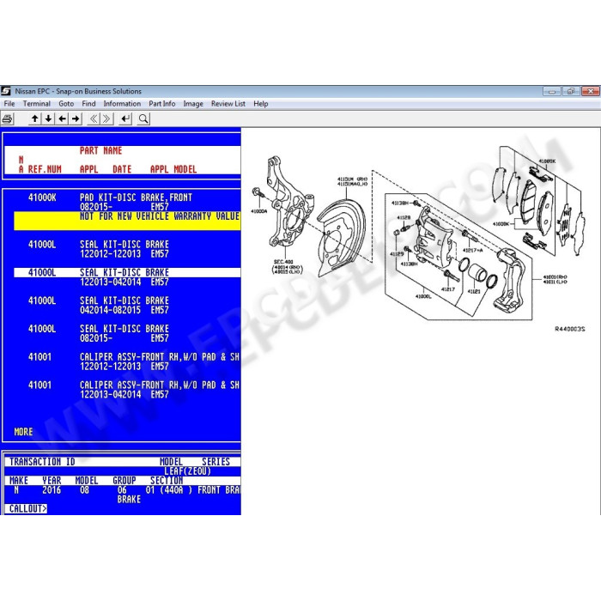The width and height of the screenshot is (601, 601).
Task: Open the Find menu
Action: 88,104
